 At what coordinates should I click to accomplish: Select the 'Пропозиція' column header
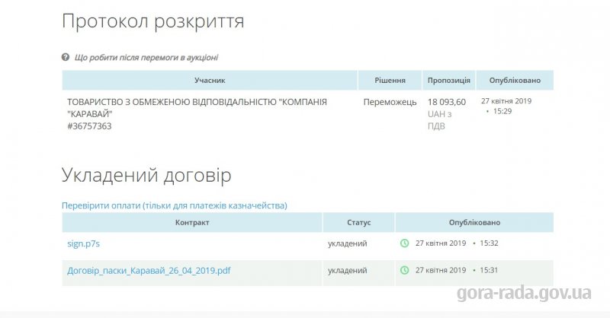click(x=448, y=81)
